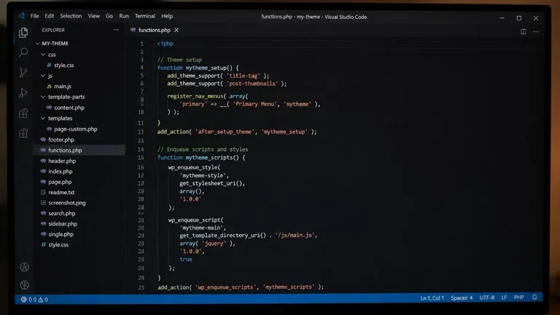
Task: Open the Edit menu
Action: [50, 16]
